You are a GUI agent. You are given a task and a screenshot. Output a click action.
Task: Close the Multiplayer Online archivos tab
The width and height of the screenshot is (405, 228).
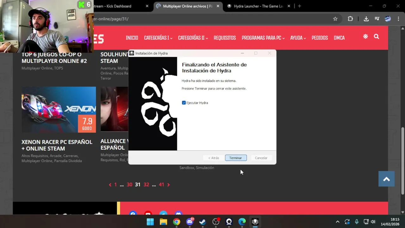[218, 6]
